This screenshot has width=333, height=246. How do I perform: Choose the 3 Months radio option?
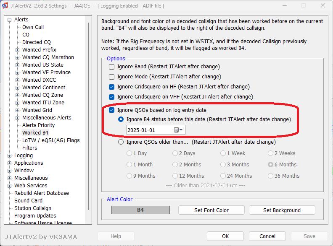point(223,165)
